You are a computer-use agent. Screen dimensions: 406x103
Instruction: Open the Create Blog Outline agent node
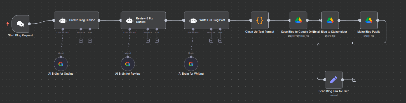(76, 20)
